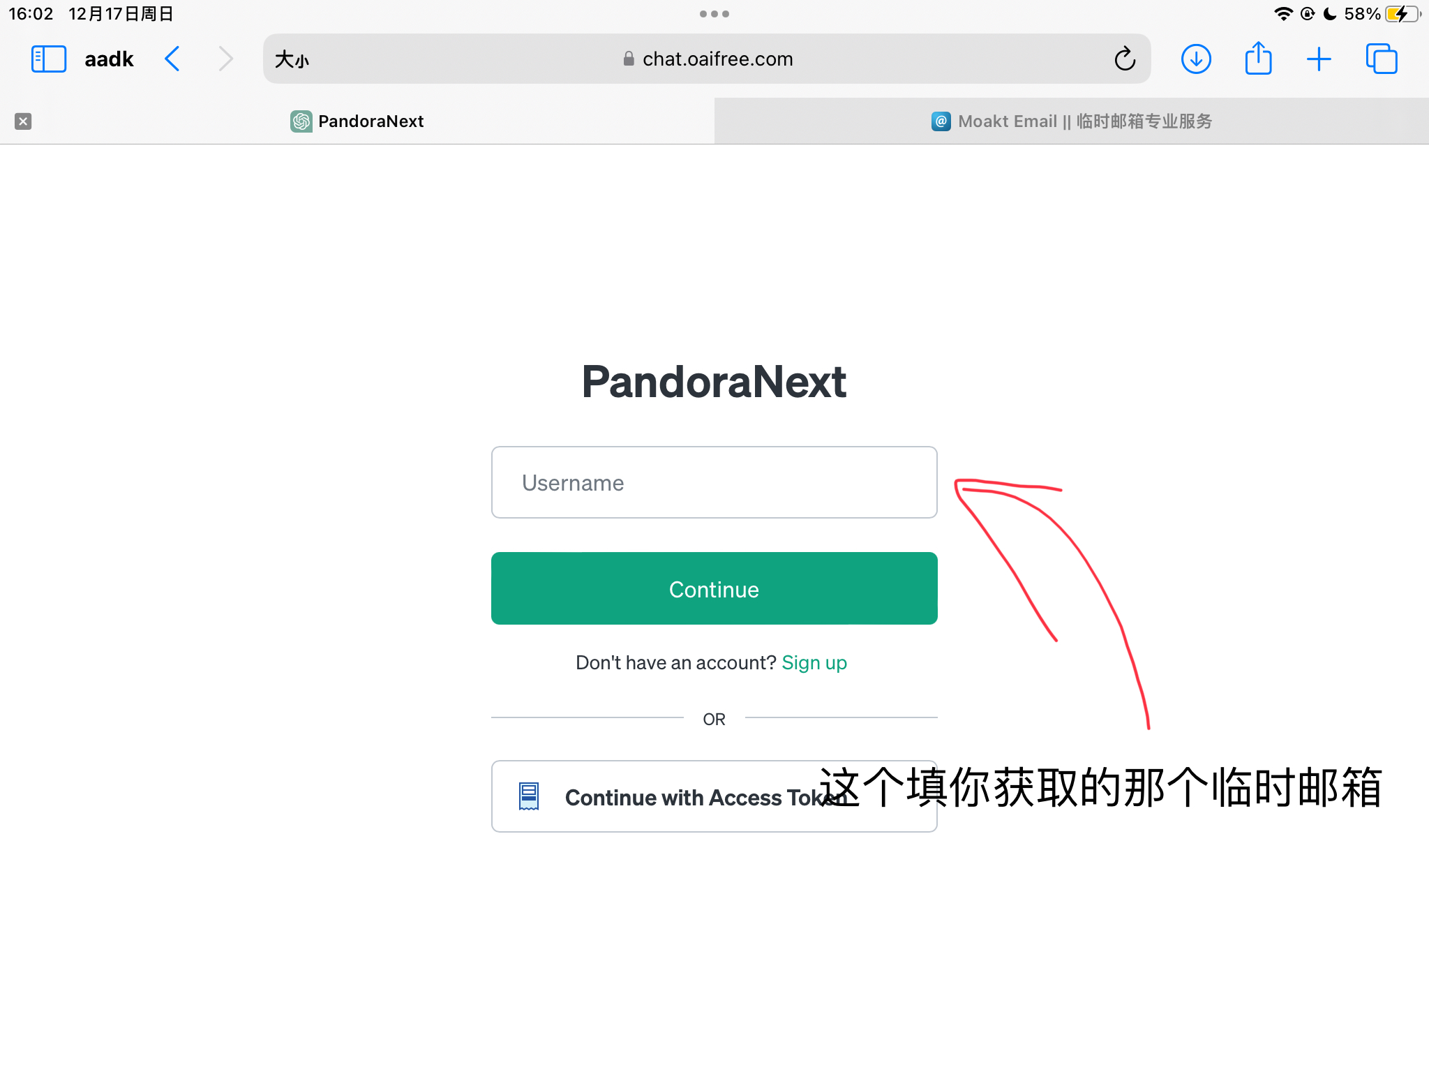Reload the page with the refresh icon

click(x=1125, y=59)
